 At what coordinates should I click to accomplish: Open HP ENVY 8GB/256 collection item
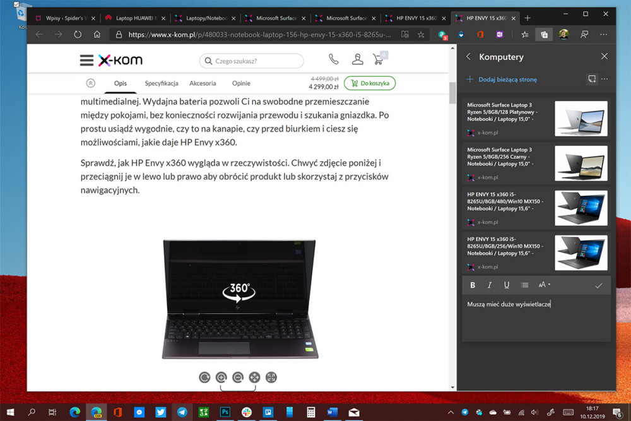(x=536, y=252)
